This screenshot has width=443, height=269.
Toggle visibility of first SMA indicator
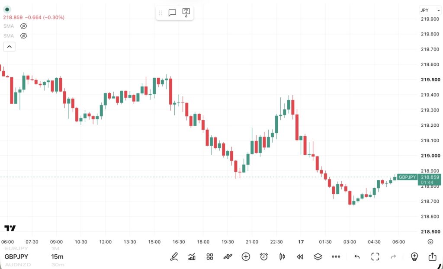[24, 26]
